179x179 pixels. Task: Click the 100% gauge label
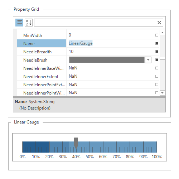pyautogui.click(x=157, y=156)
